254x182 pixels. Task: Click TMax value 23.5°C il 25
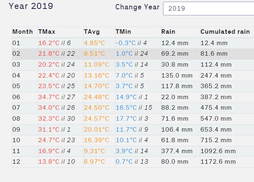tap(57, 86)
